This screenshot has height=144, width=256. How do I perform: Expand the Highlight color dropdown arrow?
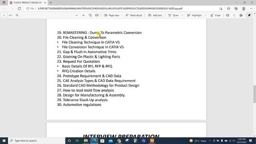point(205,15)
